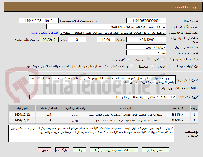
Task: Click the row 1 unit cell پرس
Action: [x=75, y=115]
